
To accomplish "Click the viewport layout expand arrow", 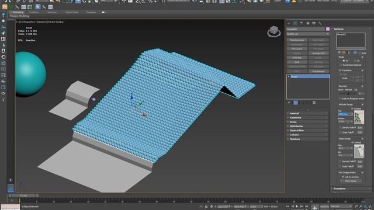I will pyautogui.click(x=11, y=180).
